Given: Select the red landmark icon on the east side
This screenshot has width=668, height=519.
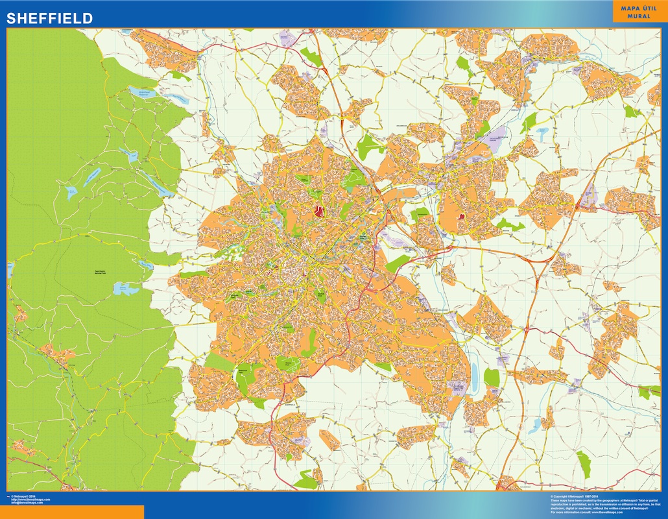Looking at the screenshot, I should [462, 216].
